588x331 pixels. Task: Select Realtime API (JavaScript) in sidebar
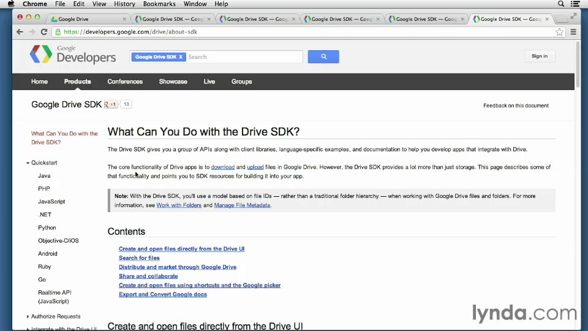coord(55,297)
